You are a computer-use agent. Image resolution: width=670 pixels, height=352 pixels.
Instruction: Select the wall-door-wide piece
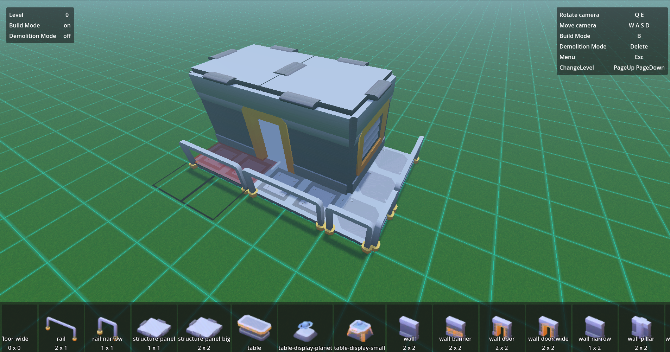pos(548,328)
